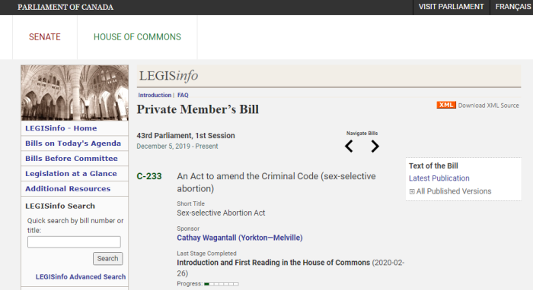The image size is (533, 290).
Task: Open Latest Publication of the bill
Action: click(439, 178)
